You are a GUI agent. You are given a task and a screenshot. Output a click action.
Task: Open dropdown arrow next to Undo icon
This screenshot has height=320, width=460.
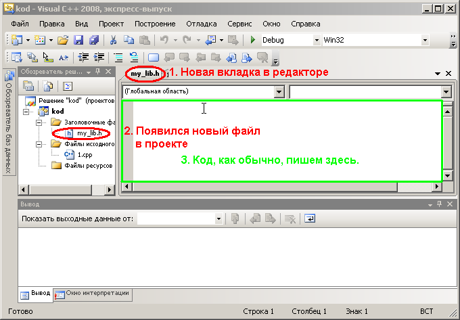pyautogui.click(x=175, y=40)
